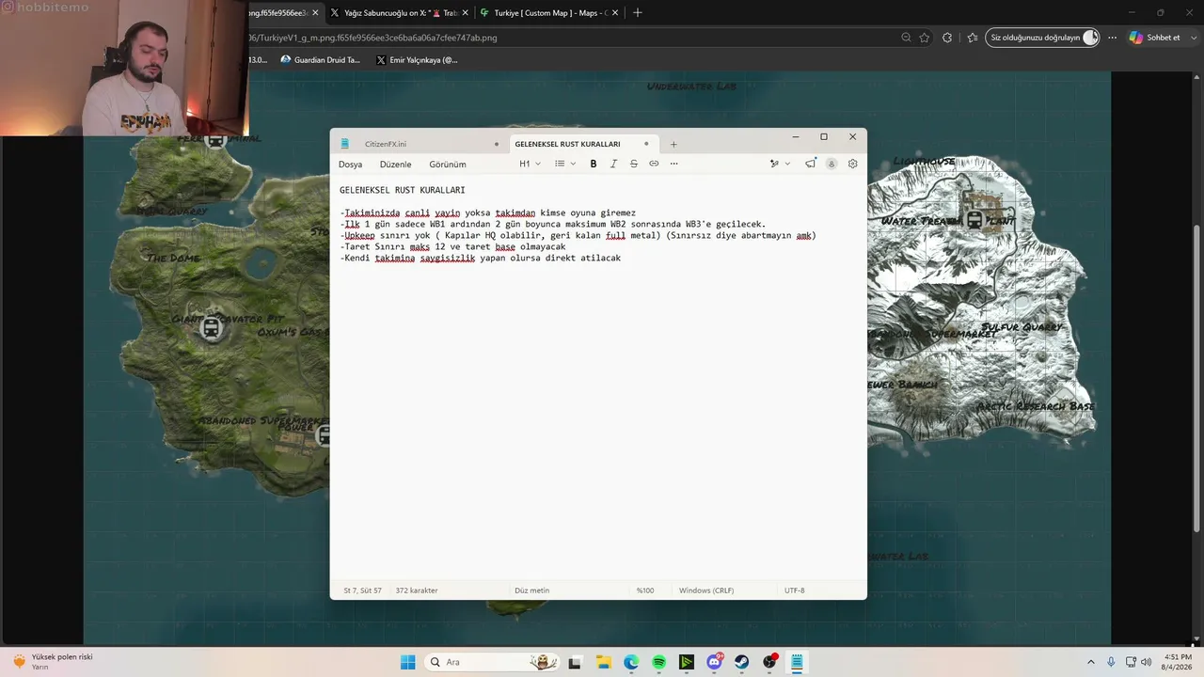This screenshot has height=677, width=1204.
Task: Open the more formatting options ellipsis
Action: click(673, 164)
